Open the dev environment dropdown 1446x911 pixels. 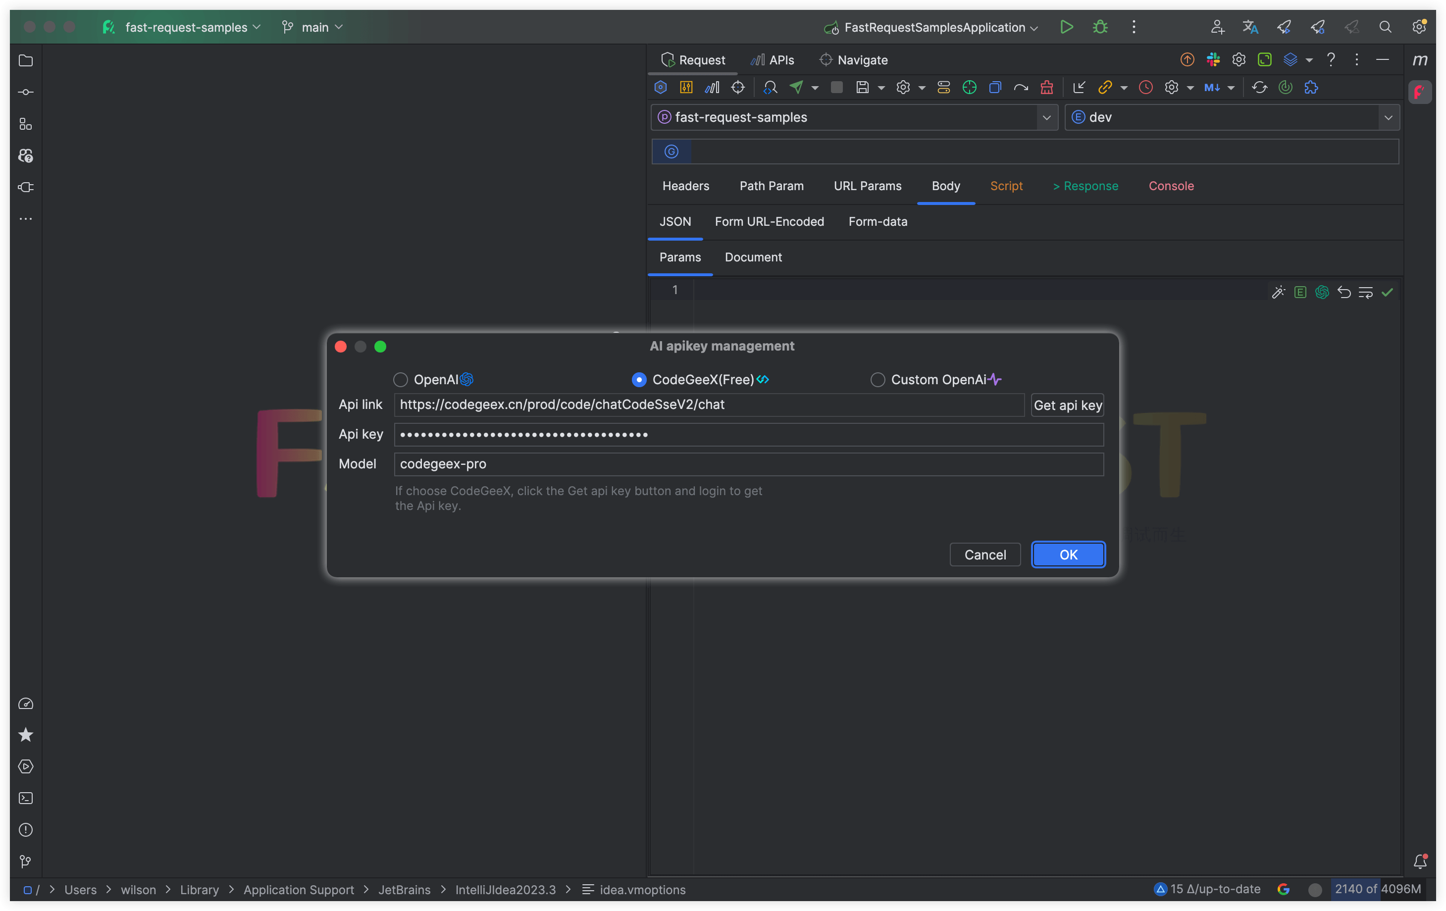click(x=1388, y=117)
